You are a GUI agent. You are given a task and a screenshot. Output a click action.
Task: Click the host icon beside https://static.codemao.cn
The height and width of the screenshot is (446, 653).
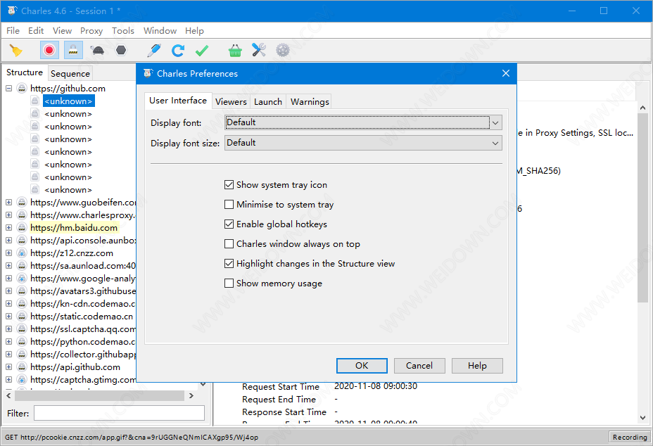(22, 316)
